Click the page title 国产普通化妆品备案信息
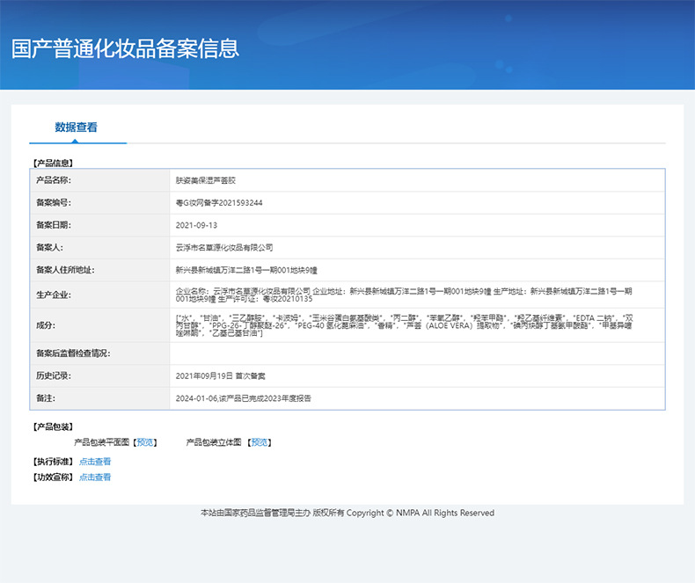Image resolution: width=695 pixels, height=583 pixels. coord(125,48)
